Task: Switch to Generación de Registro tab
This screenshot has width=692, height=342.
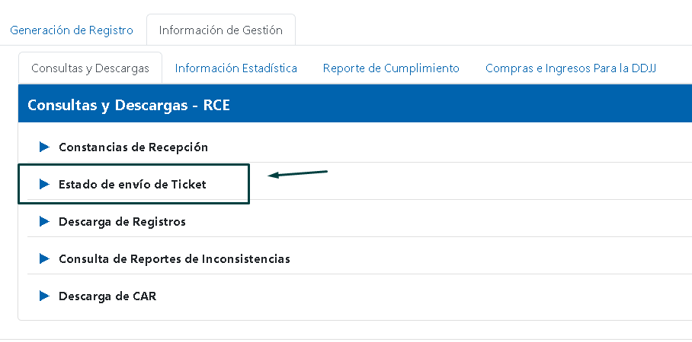Action: (x=72, y=30)
